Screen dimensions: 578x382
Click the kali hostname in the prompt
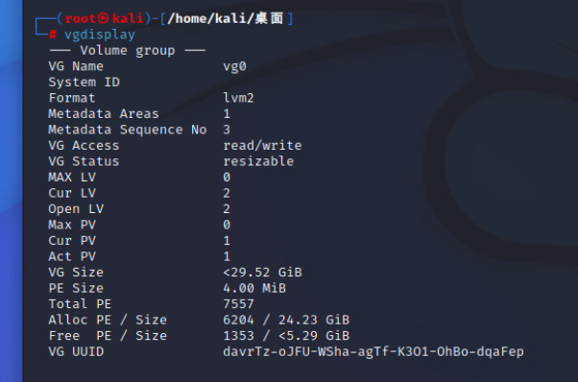(x=127, y=18)
